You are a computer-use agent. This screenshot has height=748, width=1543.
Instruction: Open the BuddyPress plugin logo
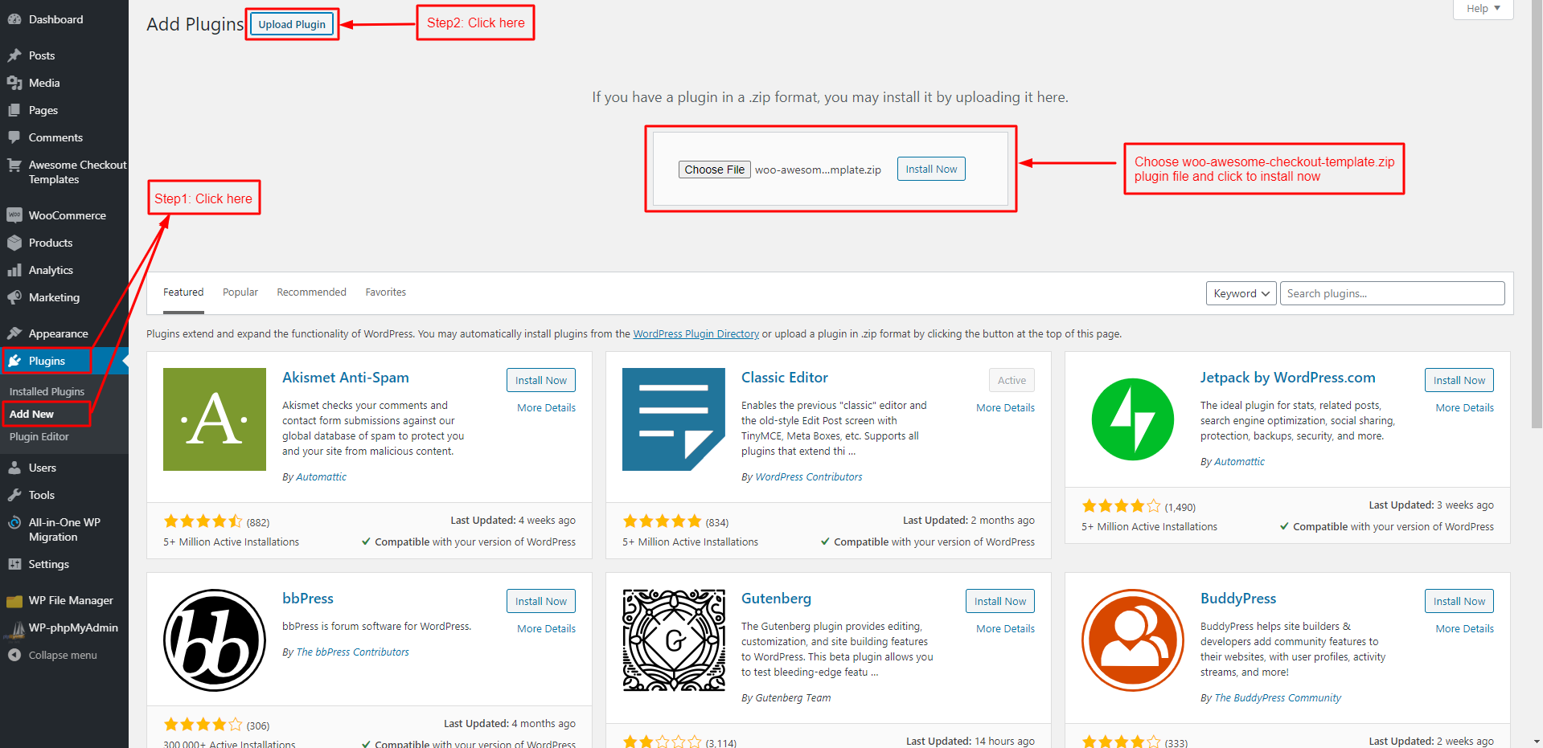(1133, 640)
